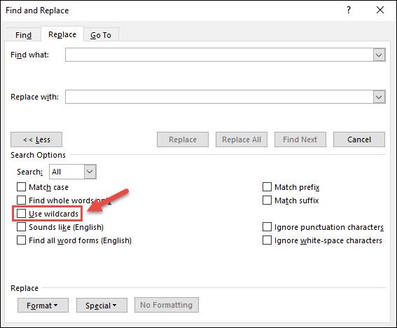Enable the Use wildcards checkbox
Screen dimensions: 397x328
click(21, 214)
